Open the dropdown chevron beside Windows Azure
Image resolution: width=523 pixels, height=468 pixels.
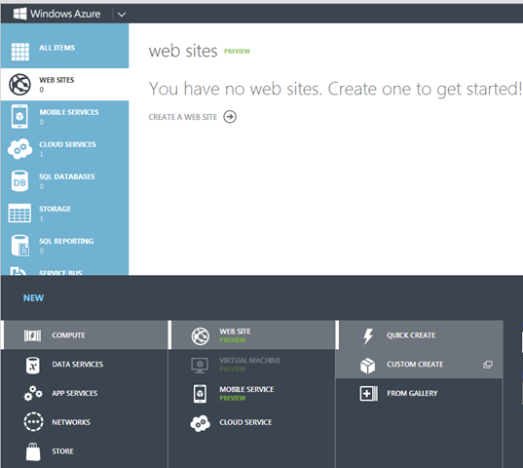(122, 15)
